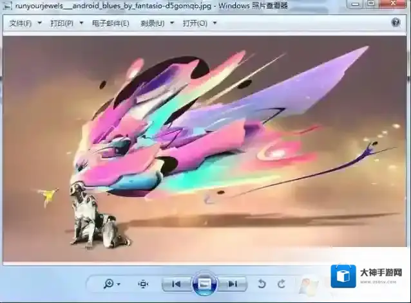Go to the previous photo

click(177, 284)
